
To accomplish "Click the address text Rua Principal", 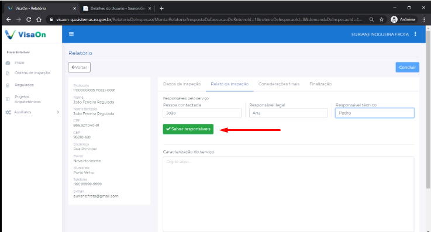I will (85, 149).
